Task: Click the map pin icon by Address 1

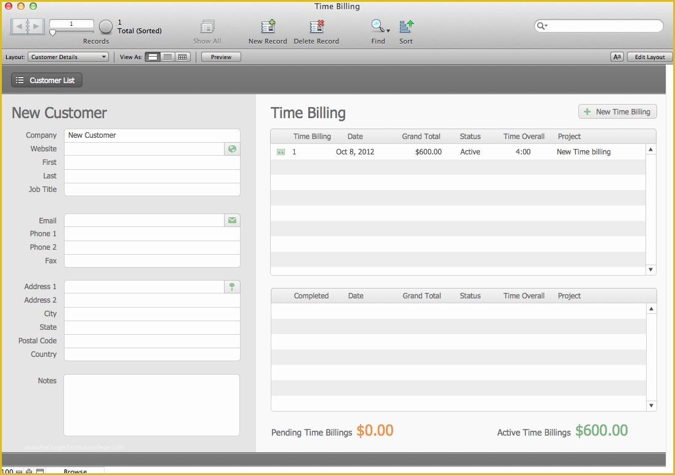Action: tap(232, 287)
